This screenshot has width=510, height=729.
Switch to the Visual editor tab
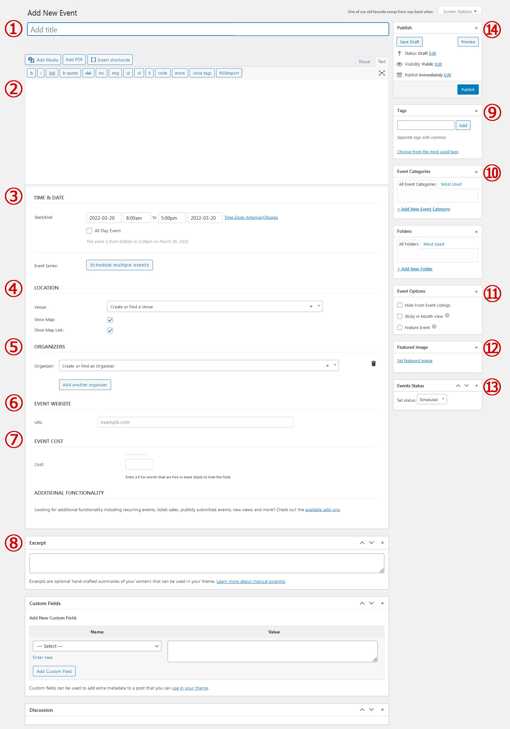pyautogui.click(x=364, y=62)
